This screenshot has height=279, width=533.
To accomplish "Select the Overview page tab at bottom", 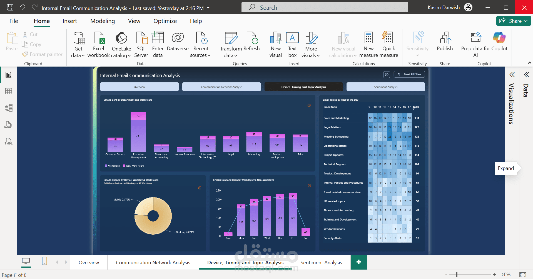I will [x=89, y=262].
